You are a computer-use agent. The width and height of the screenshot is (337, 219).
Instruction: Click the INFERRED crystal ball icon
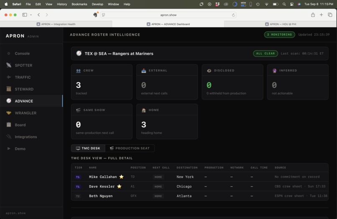tap(274, 71)
